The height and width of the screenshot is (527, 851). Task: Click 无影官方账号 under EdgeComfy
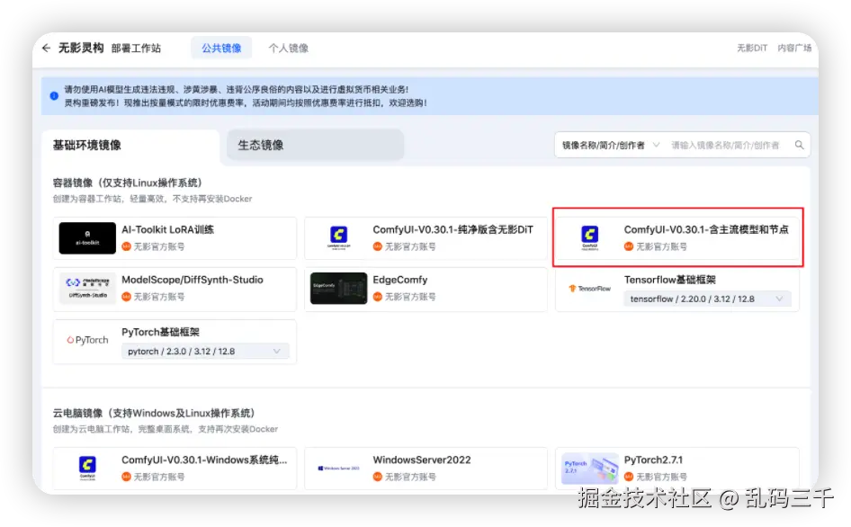(x=410, y=297)
